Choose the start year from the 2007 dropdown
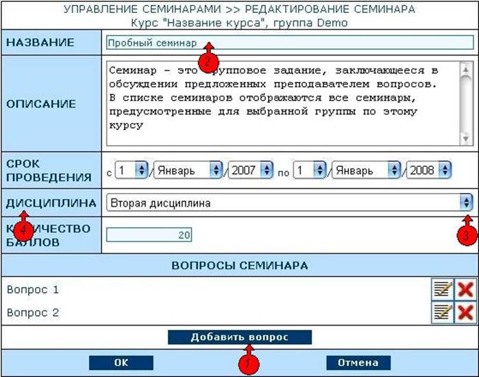This screenshot has height=377, width=479. [249, 170]
